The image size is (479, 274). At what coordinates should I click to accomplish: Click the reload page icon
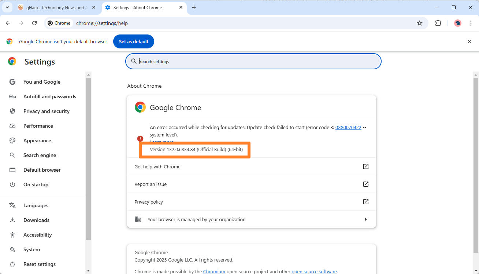click(x=34, y=23)
